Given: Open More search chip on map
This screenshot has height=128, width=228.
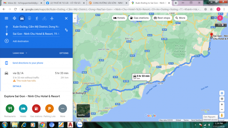Looking at the screenshot, I should [180, 18].
